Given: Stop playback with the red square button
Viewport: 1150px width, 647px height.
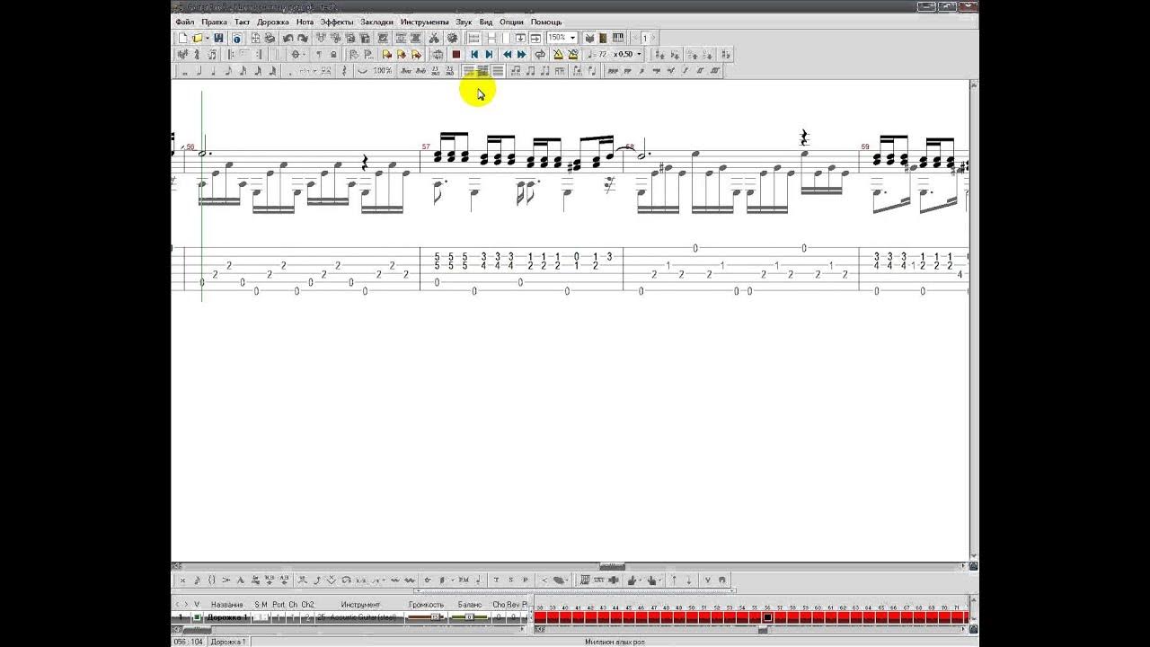Looking at the screenshot, I should click(x=456, y=54).
